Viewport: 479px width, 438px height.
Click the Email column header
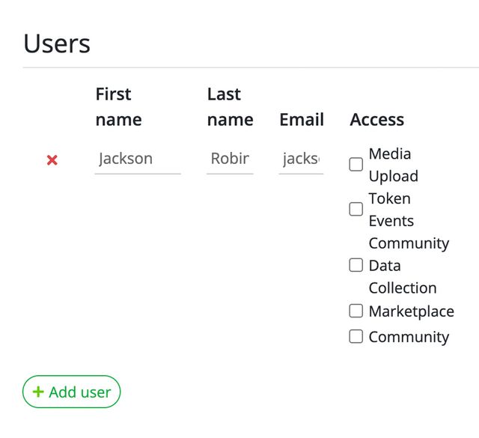[302, 120]
